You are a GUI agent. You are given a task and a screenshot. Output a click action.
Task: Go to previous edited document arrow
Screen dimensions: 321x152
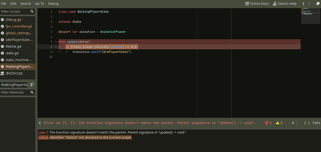click(303, 3)
